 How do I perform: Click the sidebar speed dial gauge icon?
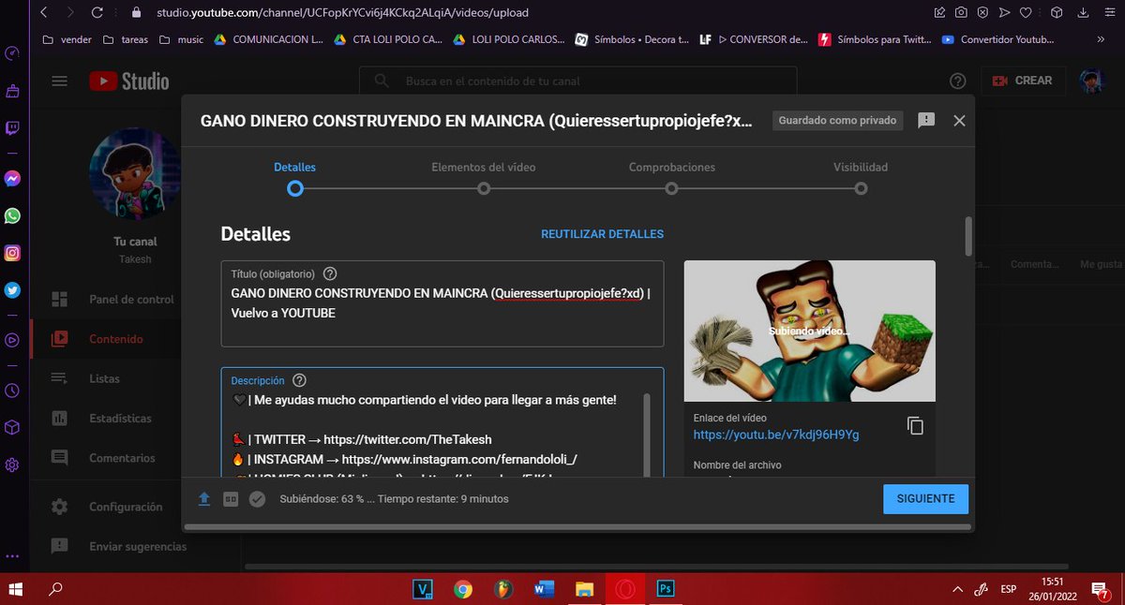pyautogui.click(x=12, y=53)
